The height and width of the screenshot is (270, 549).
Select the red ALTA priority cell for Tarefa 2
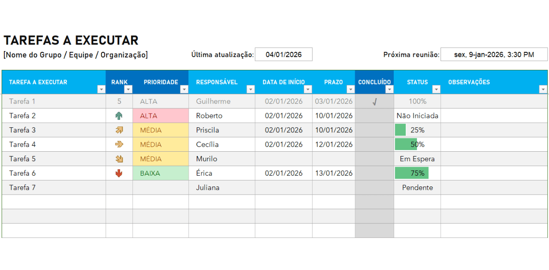161,116
